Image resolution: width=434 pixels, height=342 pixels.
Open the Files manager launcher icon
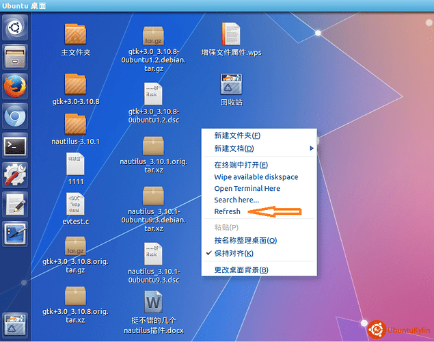15,57
